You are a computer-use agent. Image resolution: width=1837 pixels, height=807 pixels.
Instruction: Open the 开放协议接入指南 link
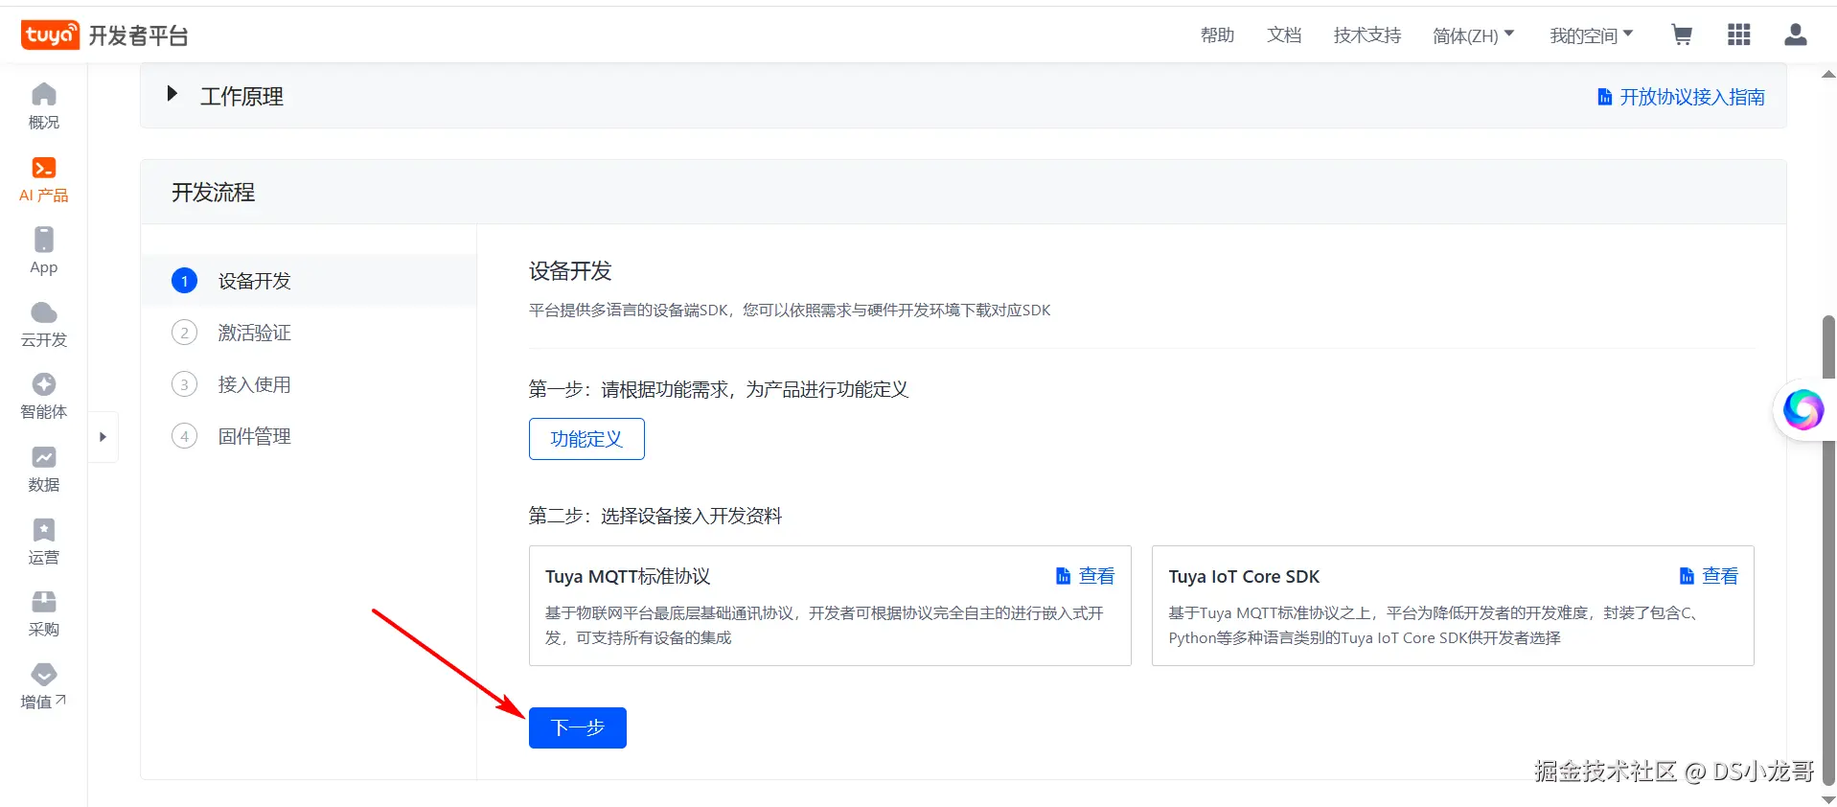pos(1681,97)
